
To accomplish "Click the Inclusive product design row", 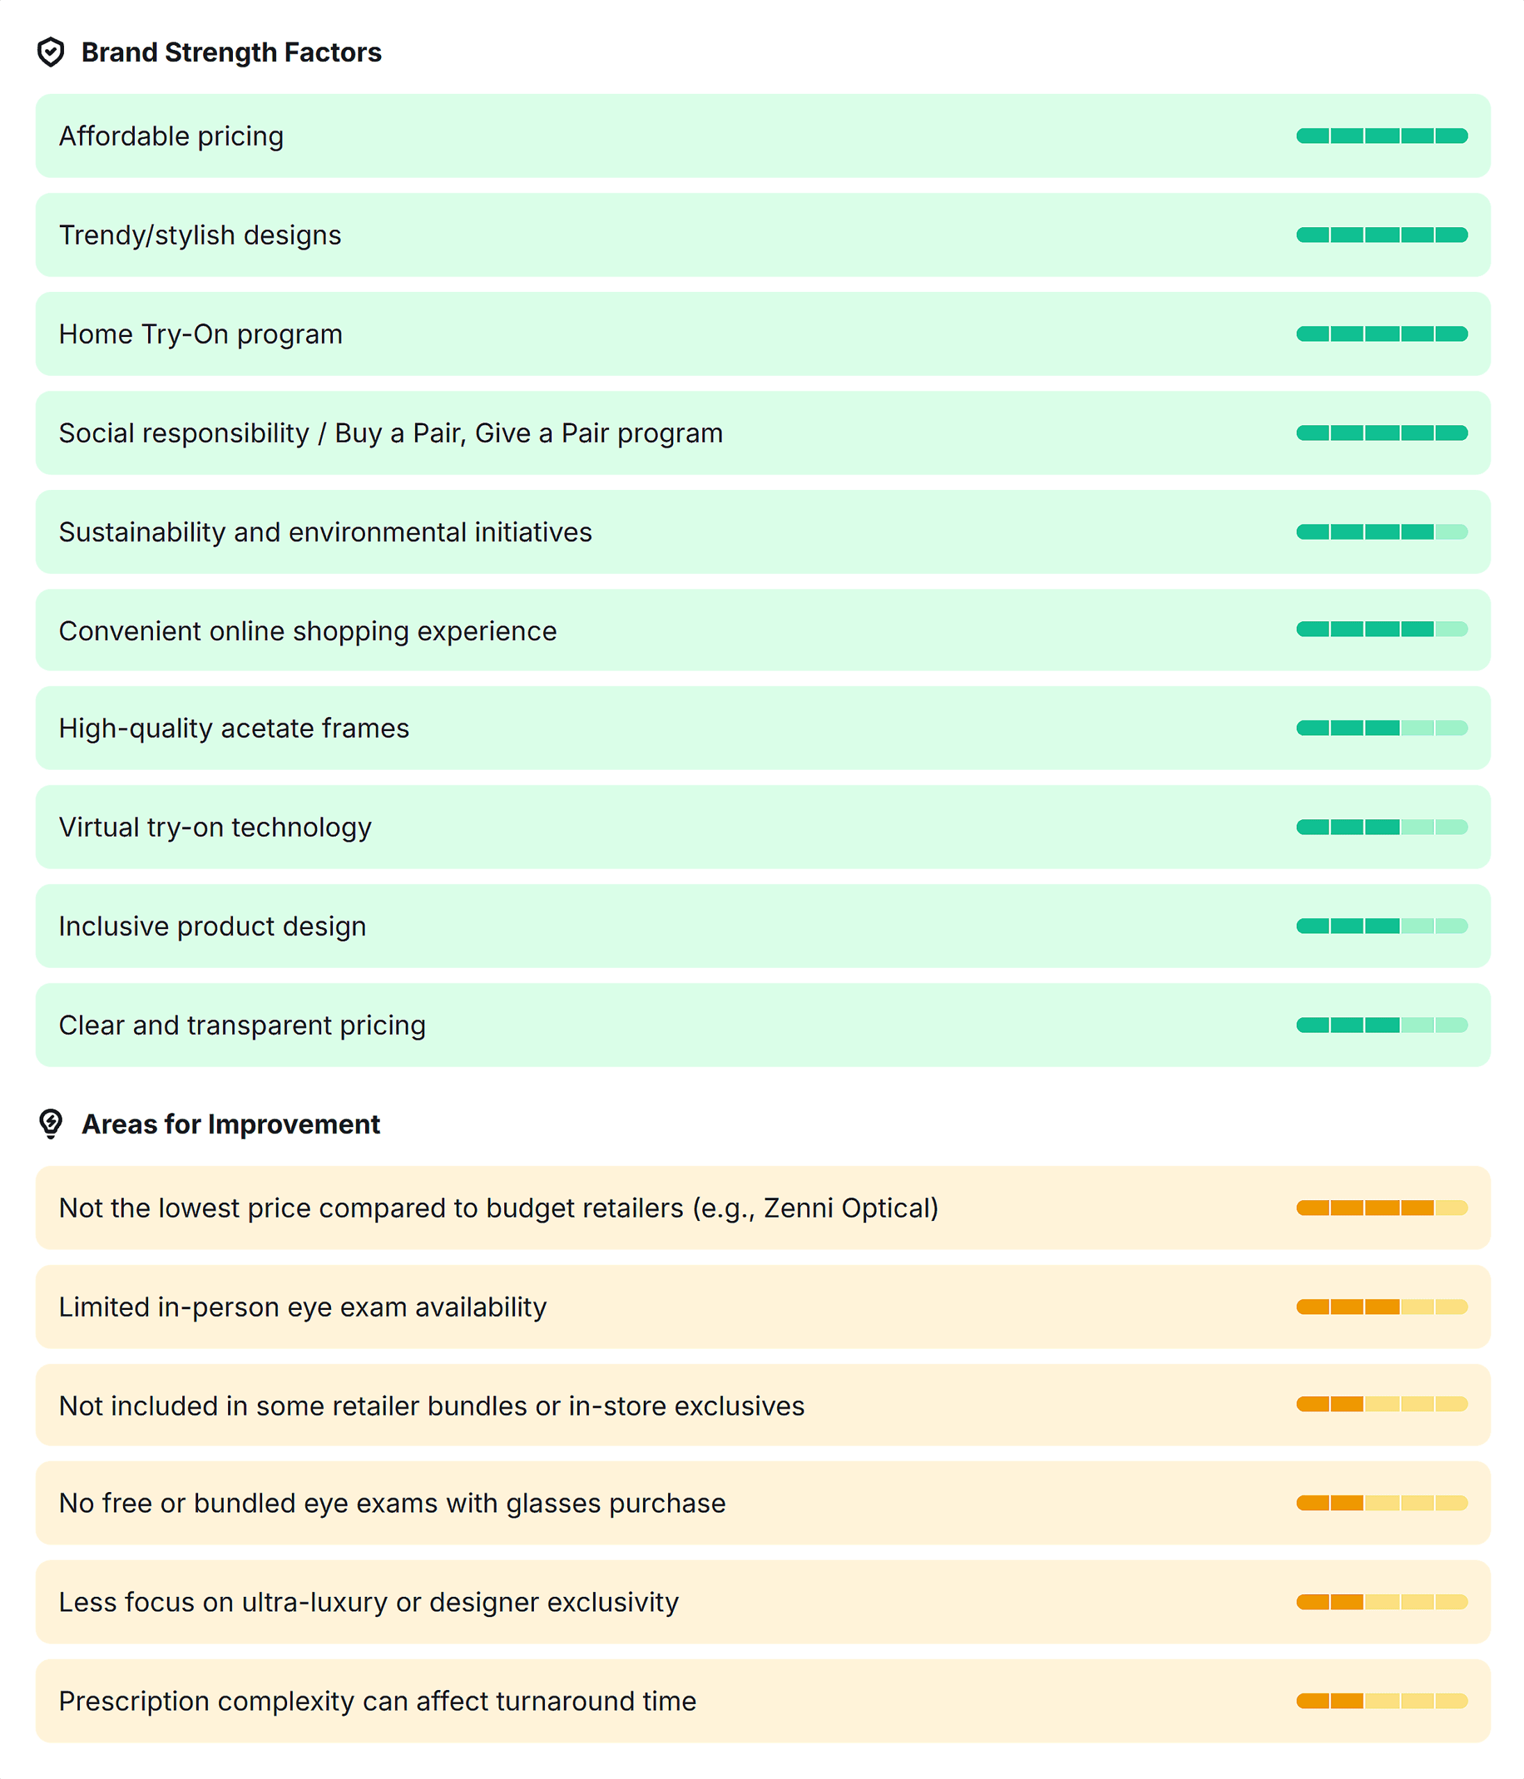I will click(x=762, y=926).
